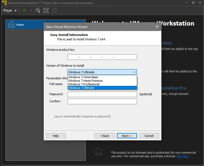
Task: Toggle Log on automatically checkbox
Action: [x=51, y=116]
